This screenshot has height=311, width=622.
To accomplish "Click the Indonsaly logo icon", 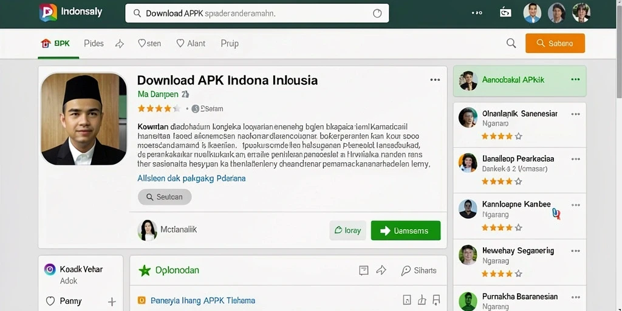I will tap(49, 12).
